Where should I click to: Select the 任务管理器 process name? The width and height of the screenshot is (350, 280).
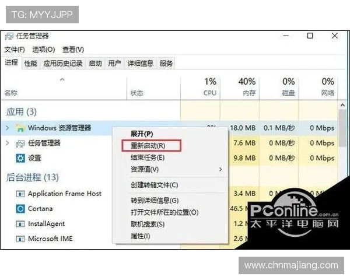(x=44, y=143)
